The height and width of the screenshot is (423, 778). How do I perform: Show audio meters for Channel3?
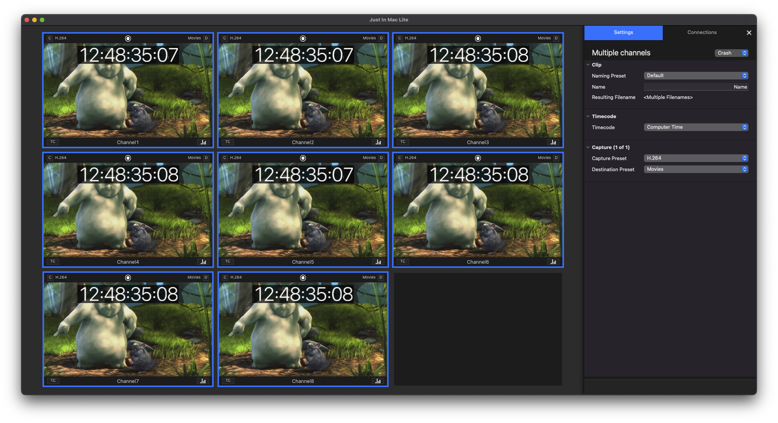553,142
